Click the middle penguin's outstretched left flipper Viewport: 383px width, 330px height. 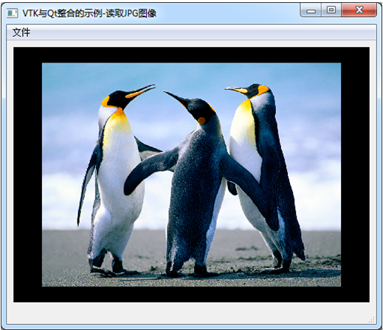(x=150, y=169)
